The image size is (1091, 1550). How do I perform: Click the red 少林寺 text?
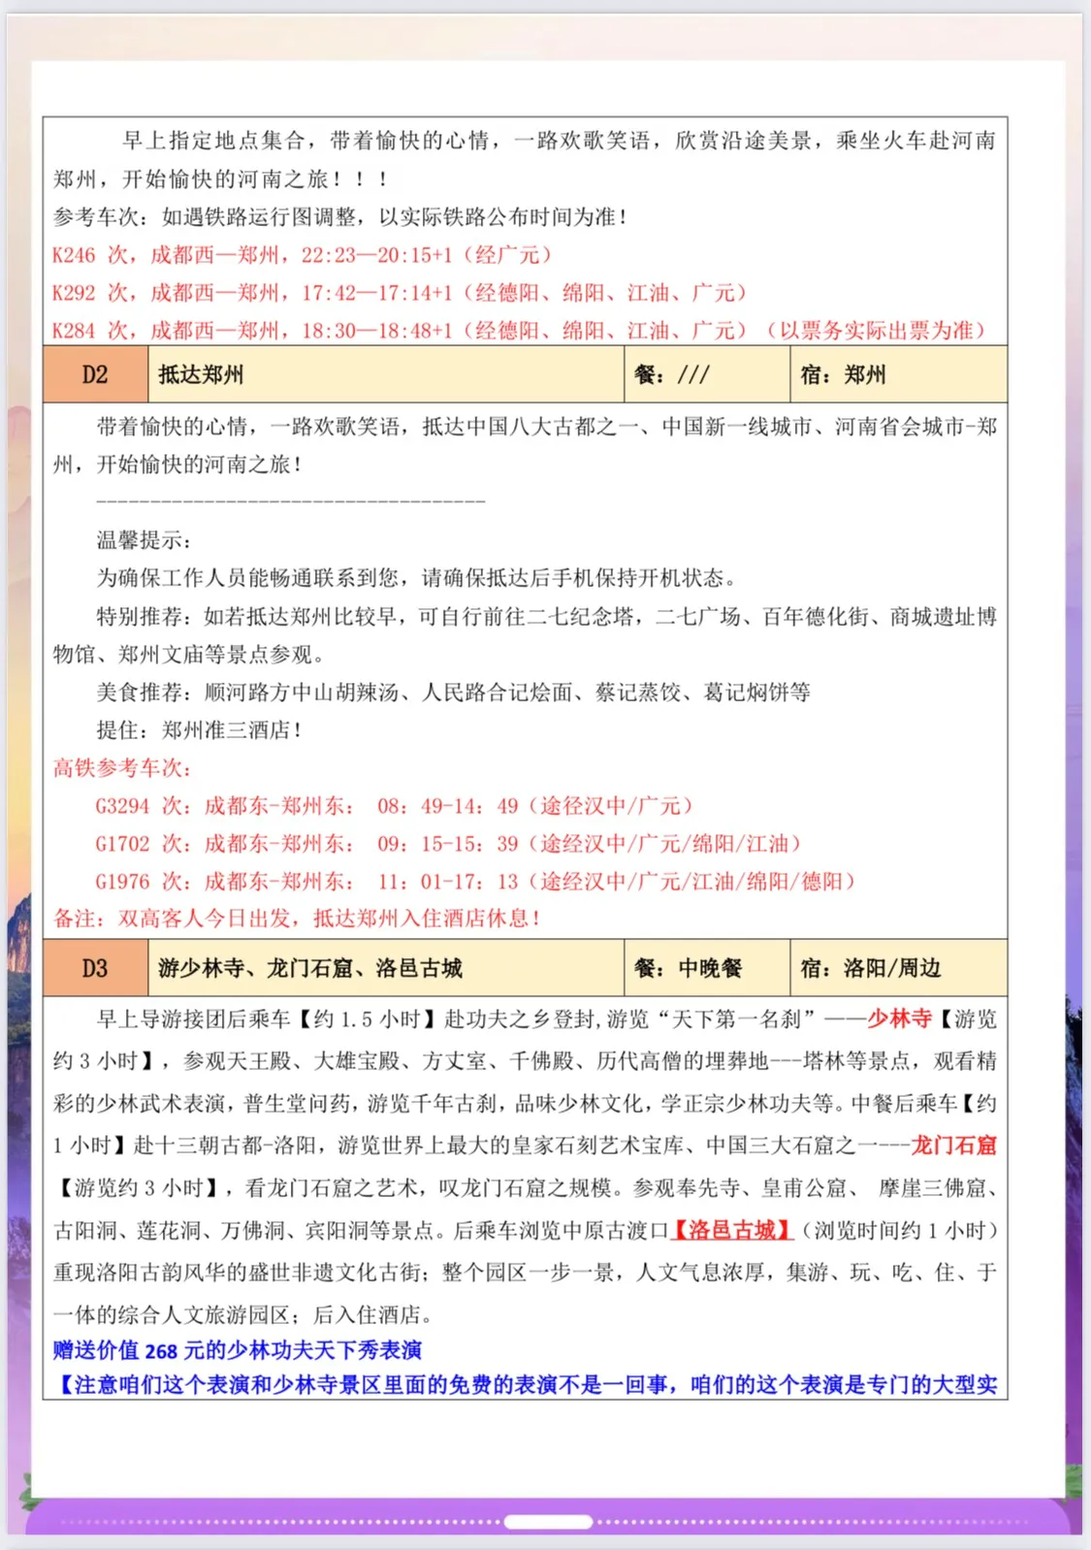(x=899, y=1019)
